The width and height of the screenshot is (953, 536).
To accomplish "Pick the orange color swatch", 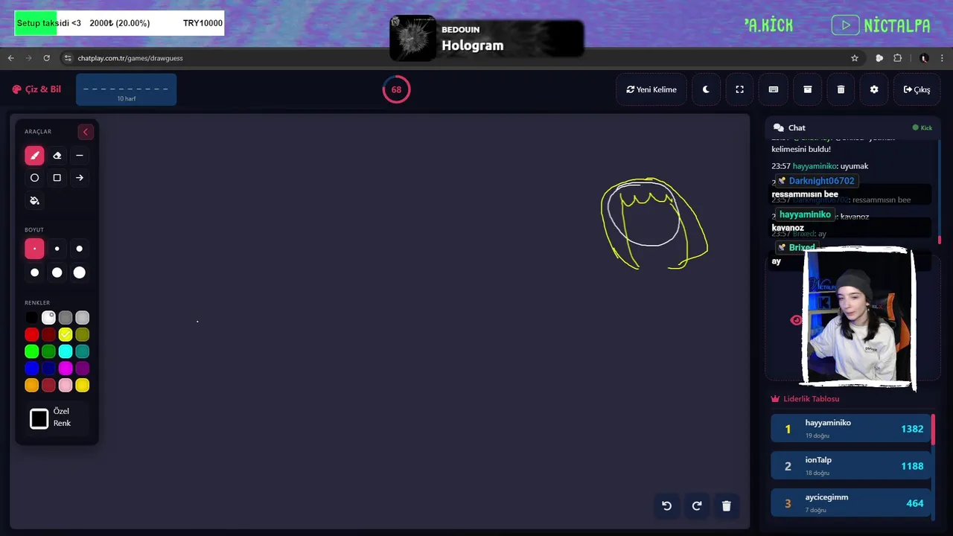I will pos(31,386).
